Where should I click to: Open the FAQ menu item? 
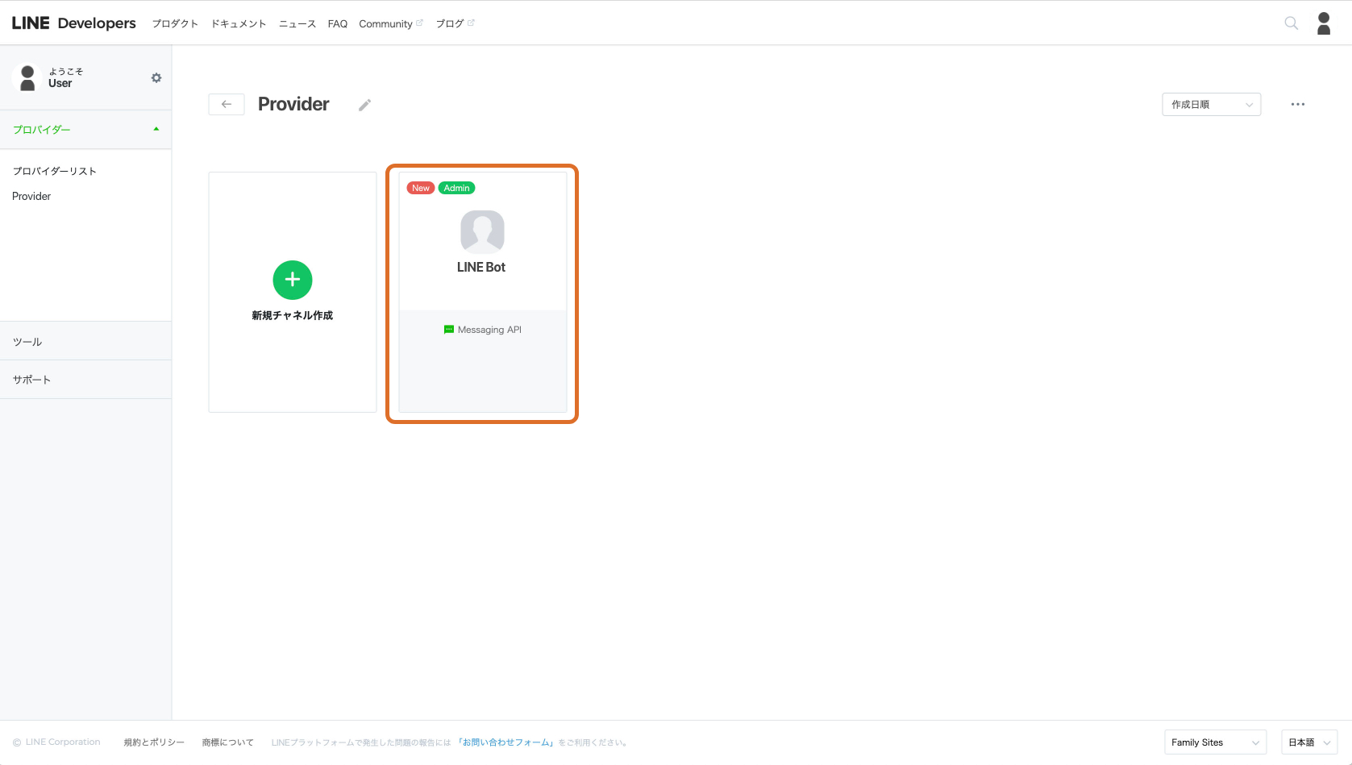pos(337,24)
